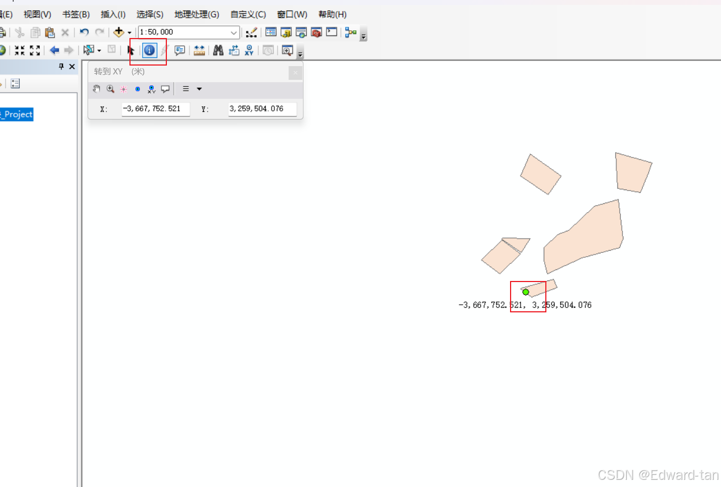This screenshot has height=487, width=721.
Task: Open the Table of Contents window icon
Action: pyautogui.click(x=271, y=33)
